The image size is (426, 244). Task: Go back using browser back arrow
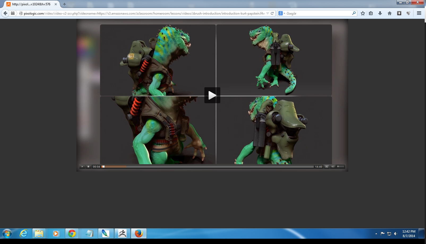pos(5,13)
